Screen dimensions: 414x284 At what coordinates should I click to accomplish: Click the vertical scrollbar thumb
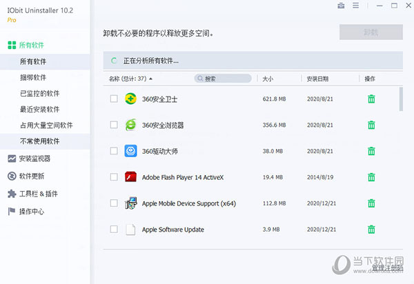click(401, 99)
